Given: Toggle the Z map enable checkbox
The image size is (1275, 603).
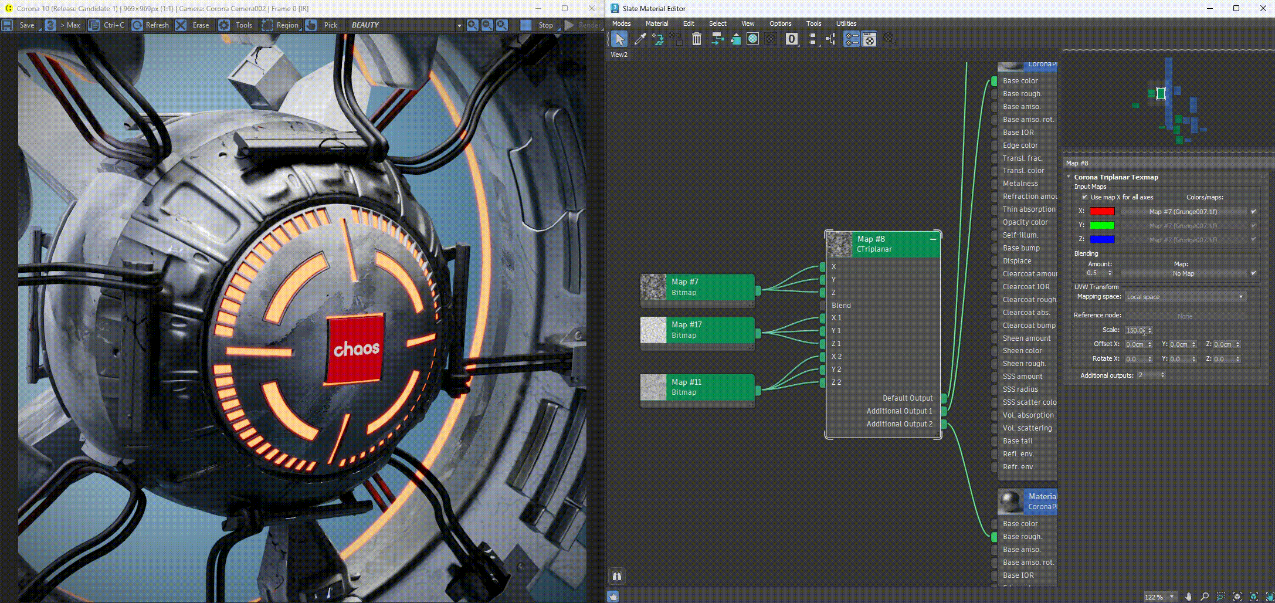Looking at the screenshot, I should point(1253,239).
